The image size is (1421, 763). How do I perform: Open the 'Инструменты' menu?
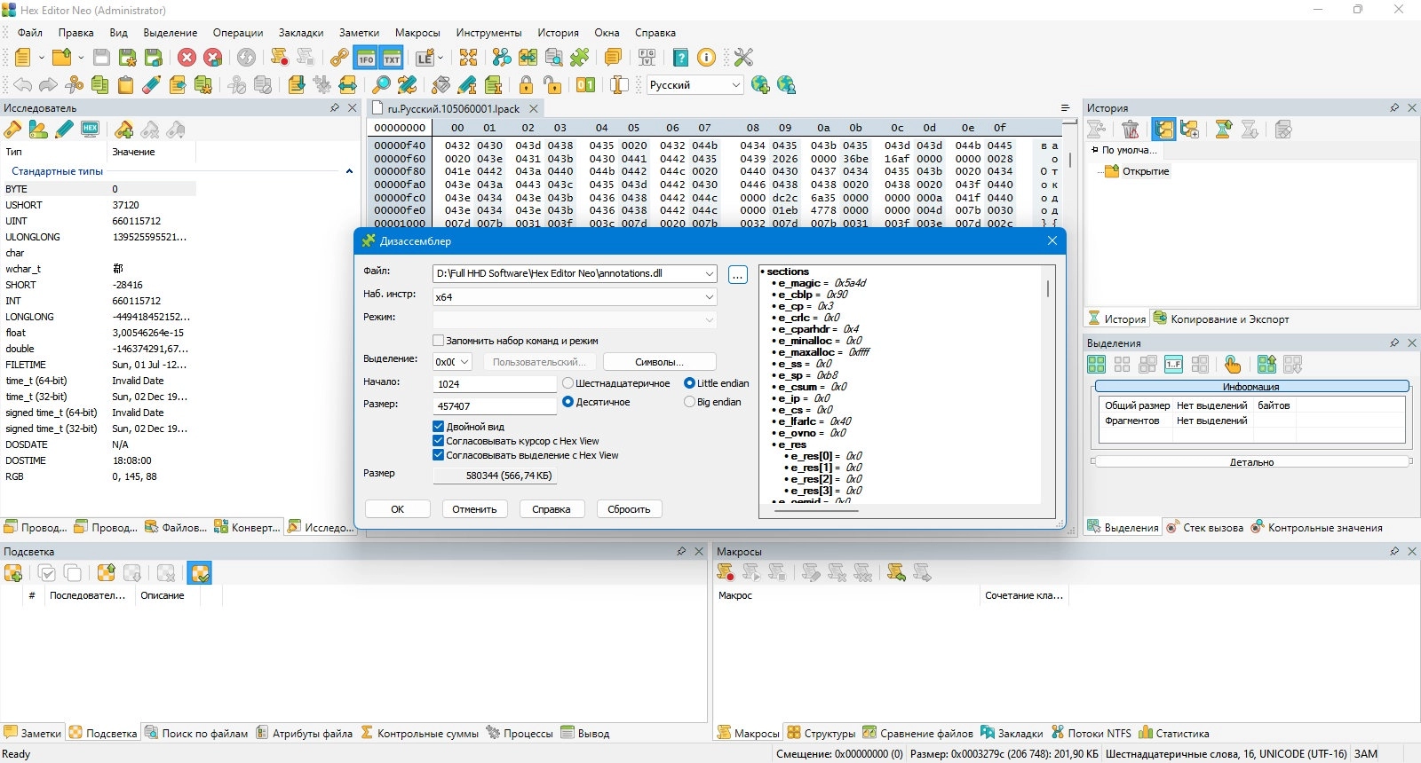pyautogui.click(x=488, y=33)
